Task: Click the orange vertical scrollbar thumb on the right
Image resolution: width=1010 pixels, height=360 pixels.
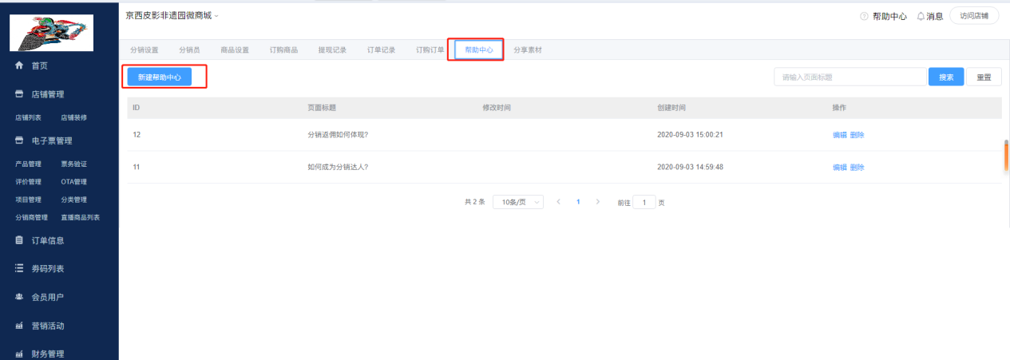Action: pos(1006,156)
